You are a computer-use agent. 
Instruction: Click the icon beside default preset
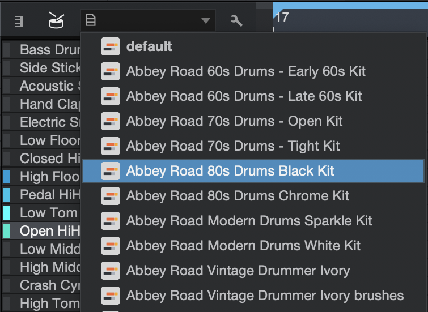111,46
